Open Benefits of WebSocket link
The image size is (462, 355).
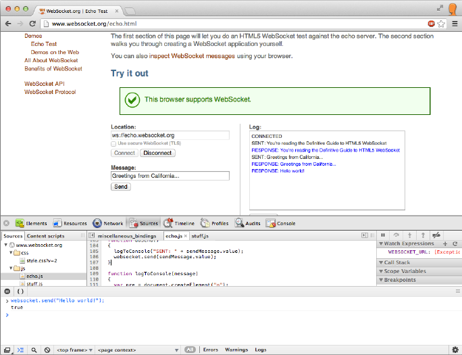53,69
